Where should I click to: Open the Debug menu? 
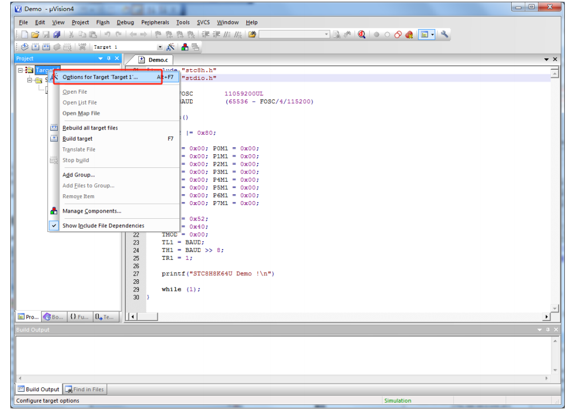click(x=125, y=22)
